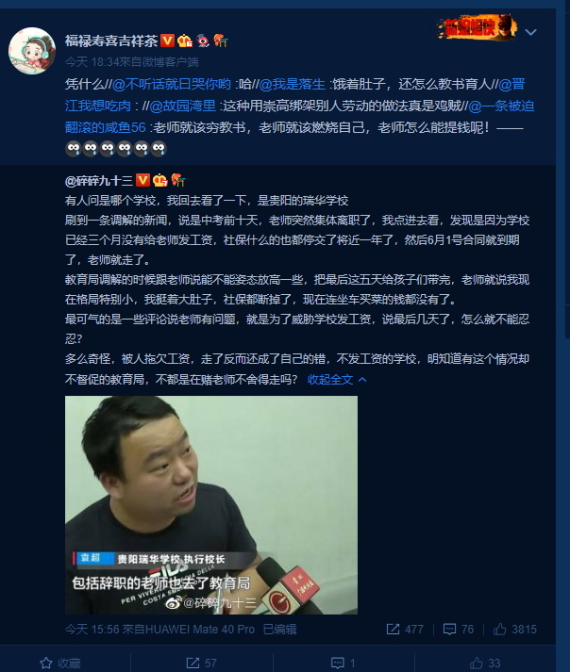This screenshot has width=570, height=672.
Task: Open the comments showing 1 reply
Action: point(344,663)
